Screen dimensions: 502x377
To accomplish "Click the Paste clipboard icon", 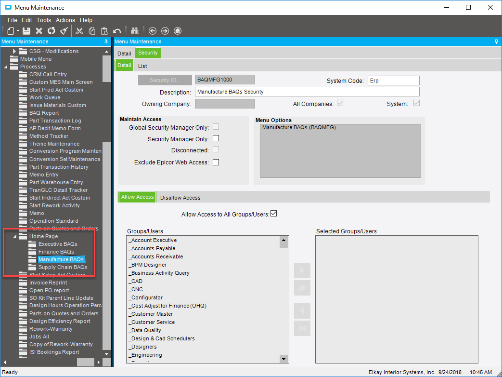I will [104, 31].
